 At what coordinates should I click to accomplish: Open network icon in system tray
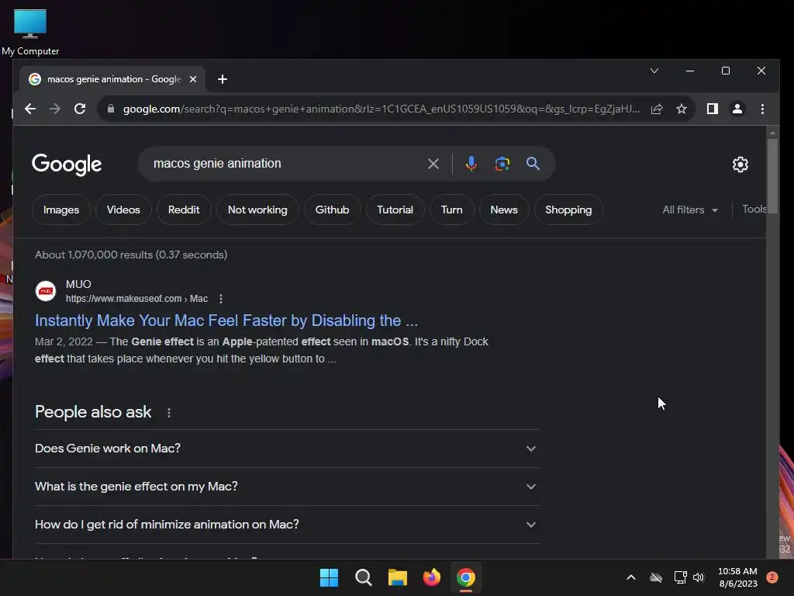click(x=680, y=577)
